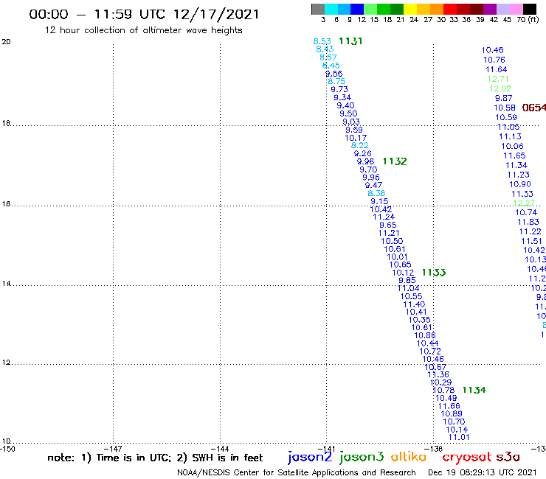This screenshot has height=479, width=546.
Task: Click the black legend swatch
Action: coord(529,9)
